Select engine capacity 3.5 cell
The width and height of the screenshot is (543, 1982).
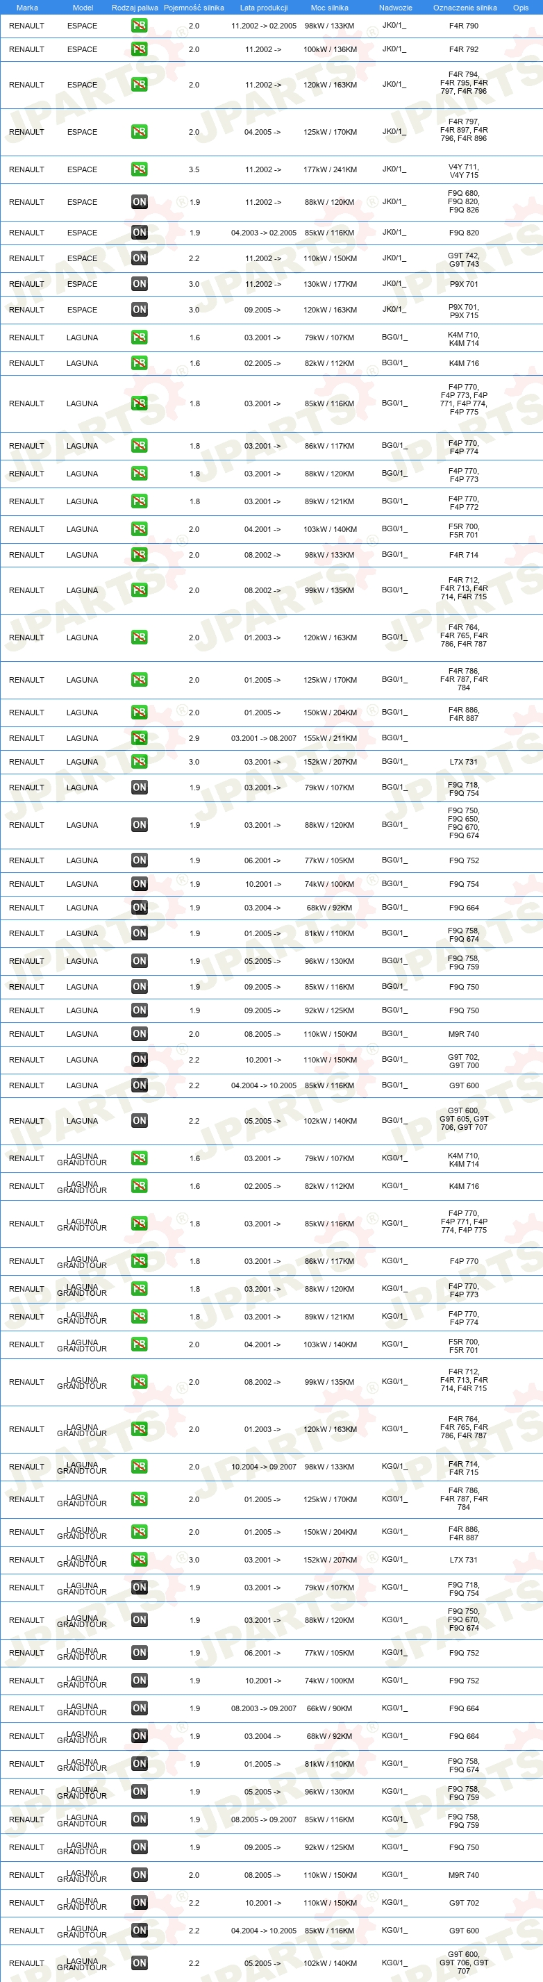pos(194,169)
